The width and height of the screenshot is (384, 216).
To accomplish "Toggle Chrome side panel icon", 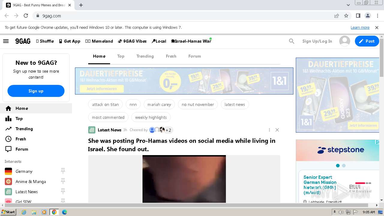I will point(358,16).
